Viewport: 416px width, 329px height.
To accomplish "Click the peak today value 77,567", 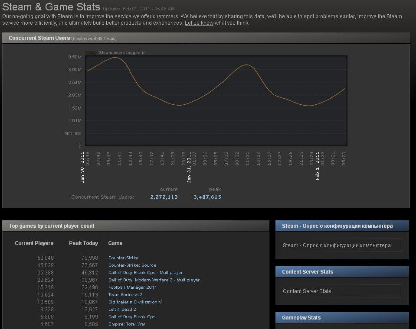I will pos(90,265).
